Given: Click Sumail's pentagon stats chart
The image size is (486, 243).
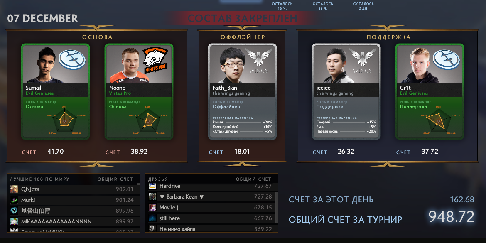Looking at the screenshot, I should 64,119.
